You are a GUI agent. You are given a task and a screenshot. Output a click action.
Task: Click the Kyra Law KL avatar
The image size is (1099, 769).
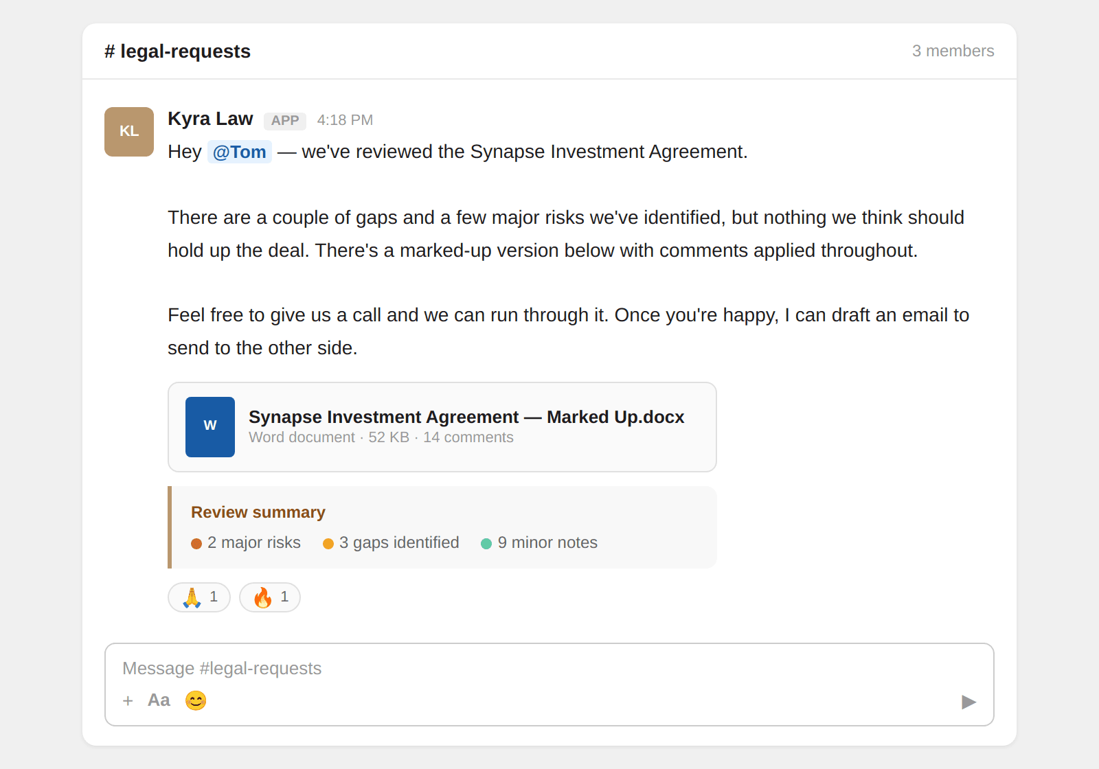pyautogui.click(x=129, y=132)
